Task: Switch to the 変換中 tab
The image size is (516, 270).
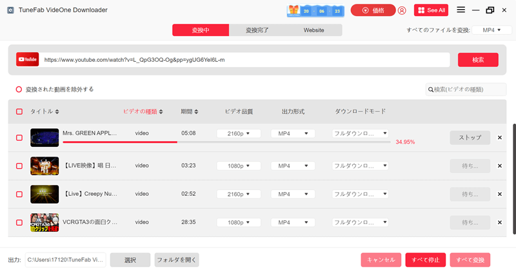Action: [201, 30]
